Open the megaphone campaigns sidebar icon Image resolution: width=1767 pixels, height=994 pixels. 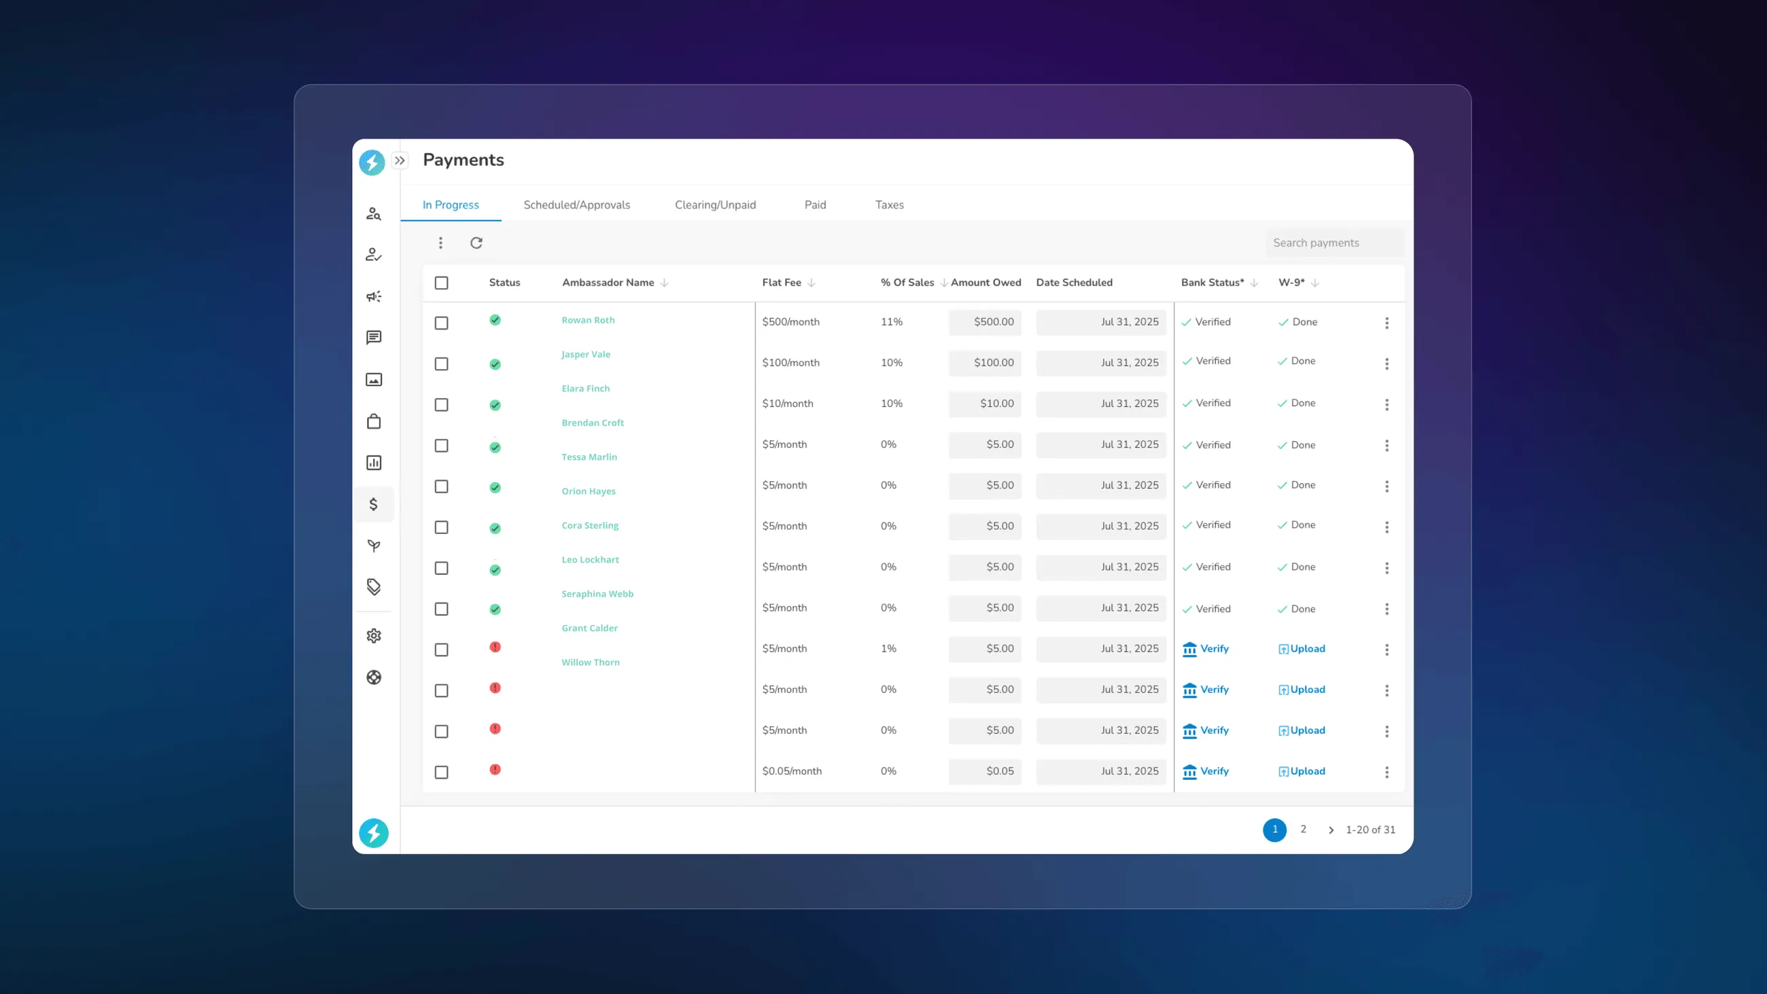(373, 296)
